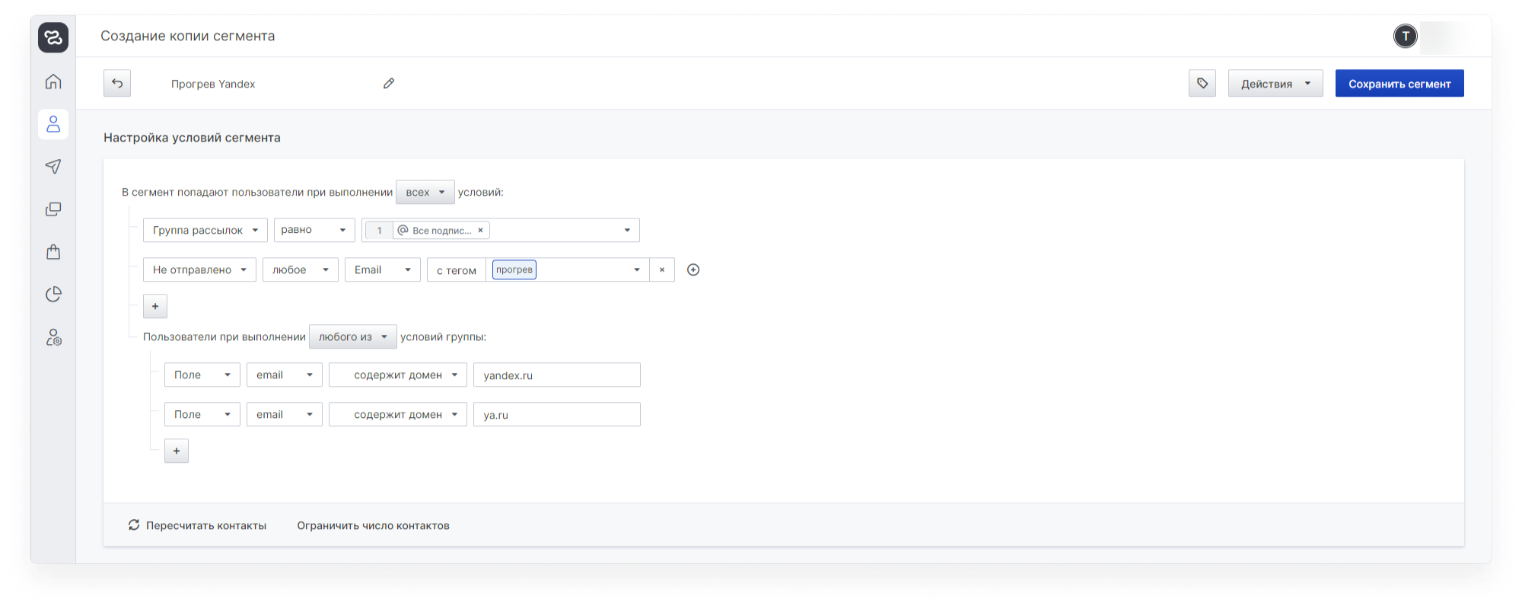The width and height of the screenshot is (1522, 609).
Task: Click the refresh icon near Пересчитать контакты
Action: click(134, 525)
